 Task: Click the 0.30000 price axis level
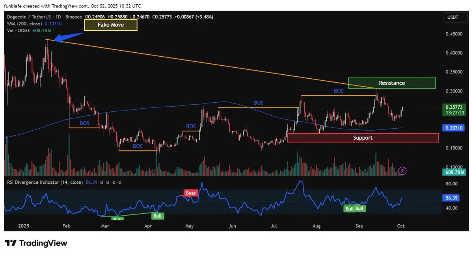click(x=454, y=91)
